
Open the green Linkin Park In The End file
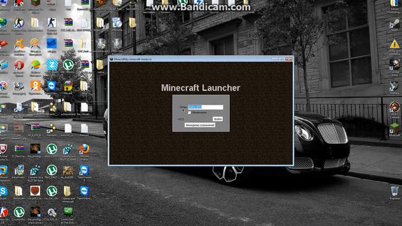coord(68,212)
